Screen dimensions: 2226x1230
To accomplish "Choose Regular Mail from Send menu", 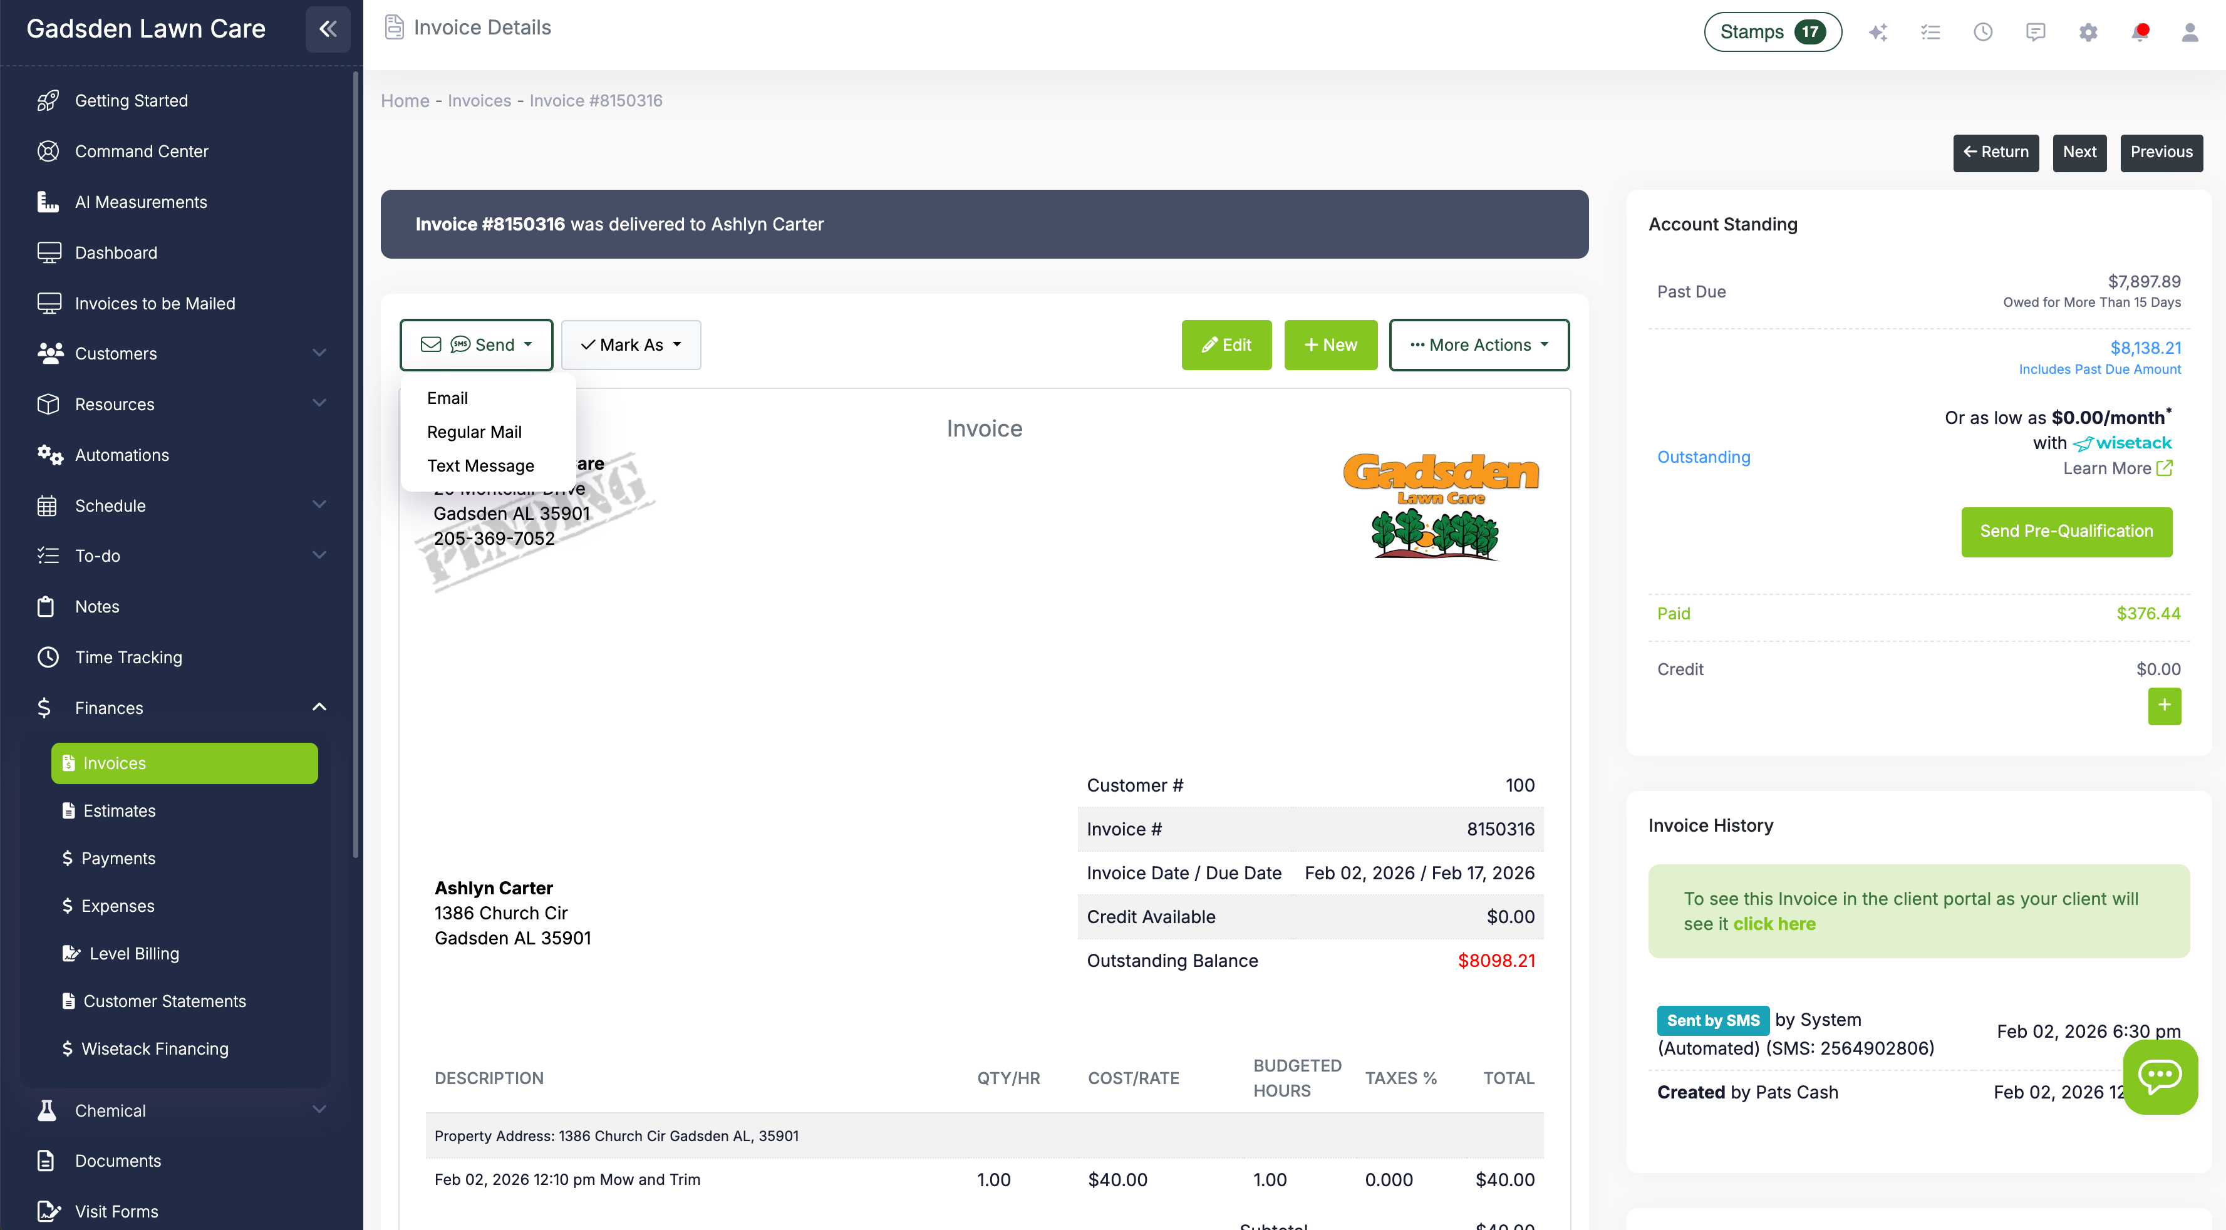I will pos(474,432).
